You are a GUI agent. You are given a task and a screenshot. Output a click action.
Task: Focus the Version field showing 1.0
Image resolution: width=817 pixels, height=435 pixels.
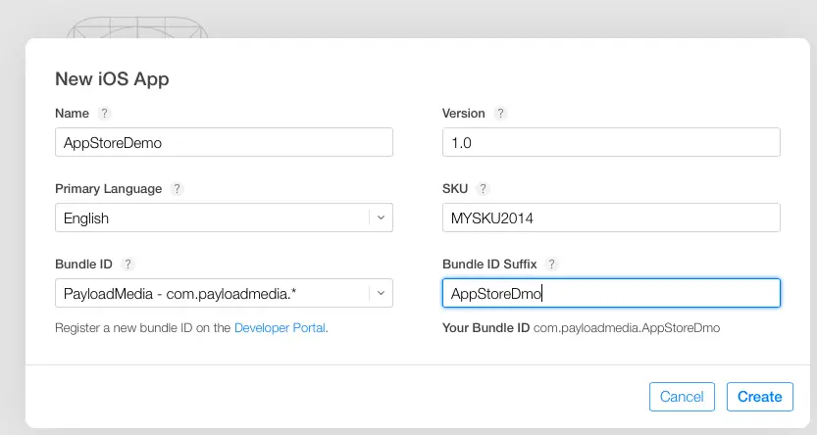click(x=611, y=142)
